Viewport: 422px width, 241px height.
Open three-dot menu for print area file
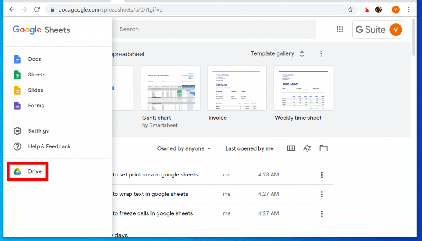322,175
